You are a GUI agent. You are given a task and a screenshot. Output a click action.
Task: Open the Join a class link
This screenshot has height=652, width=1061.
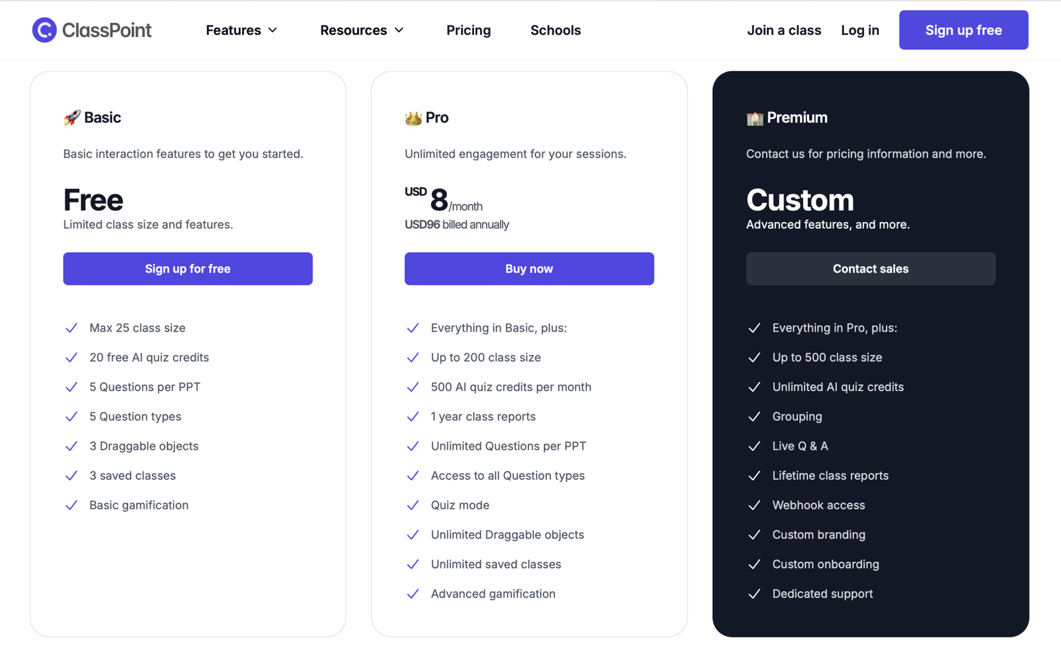[x=784, y=31]
